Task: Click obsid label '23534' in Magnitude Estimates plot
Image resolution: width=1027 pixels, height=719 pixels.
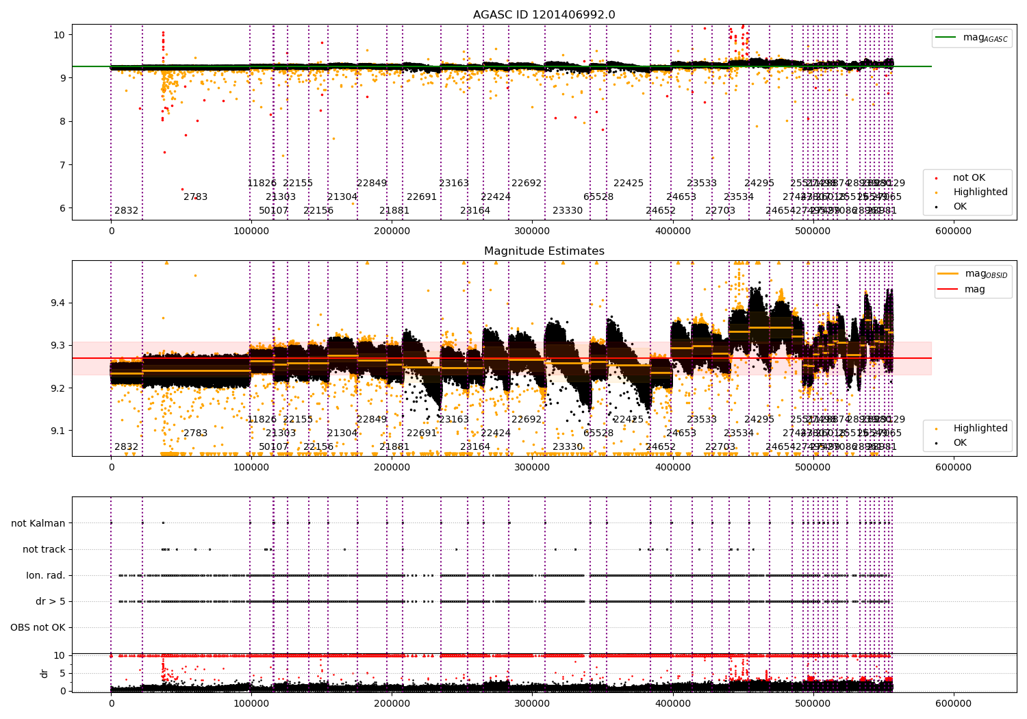Action: click(x=739, y=433)
